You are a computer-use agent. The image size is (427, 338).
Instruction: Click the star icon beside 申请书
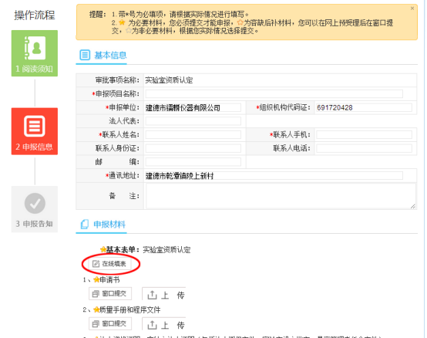pos(96,279)
